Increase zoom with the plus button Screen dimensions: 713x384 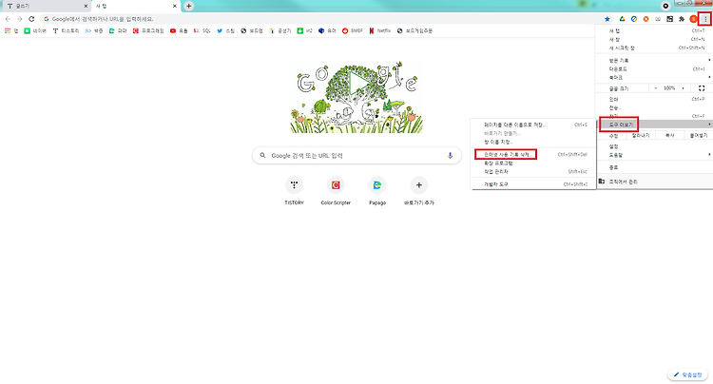683,88
